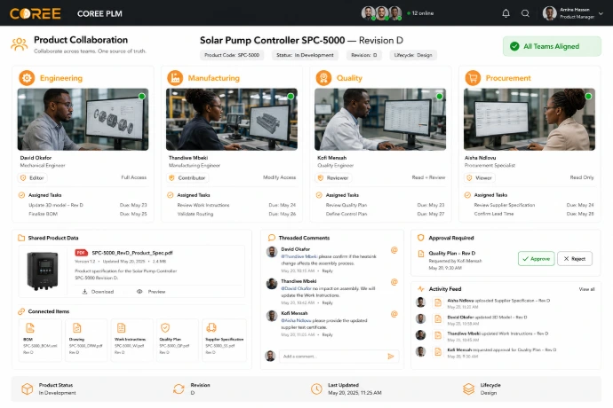Open the Aisha Ndlovu uploaded Supplier Specification entry
The width and height of the screenshot is (613, 408).
[x=505, y=303]
